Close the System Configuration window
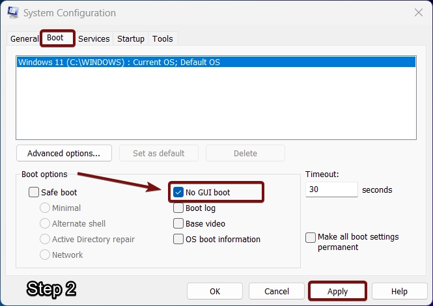Viewport: 433px width, 306px height. click(419, 12)
